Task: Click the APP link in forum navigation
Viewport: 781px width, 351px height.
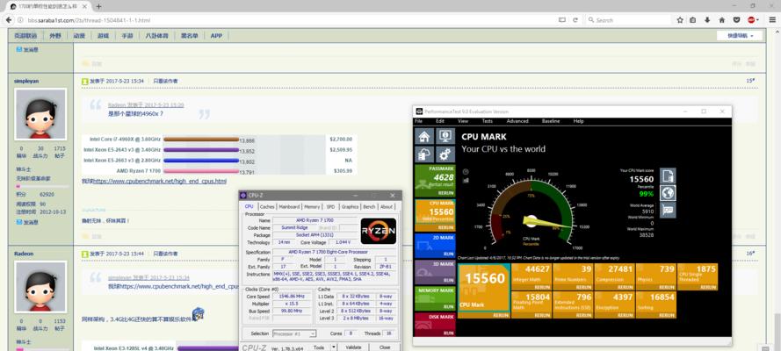Action: click(x=216, y=36)
